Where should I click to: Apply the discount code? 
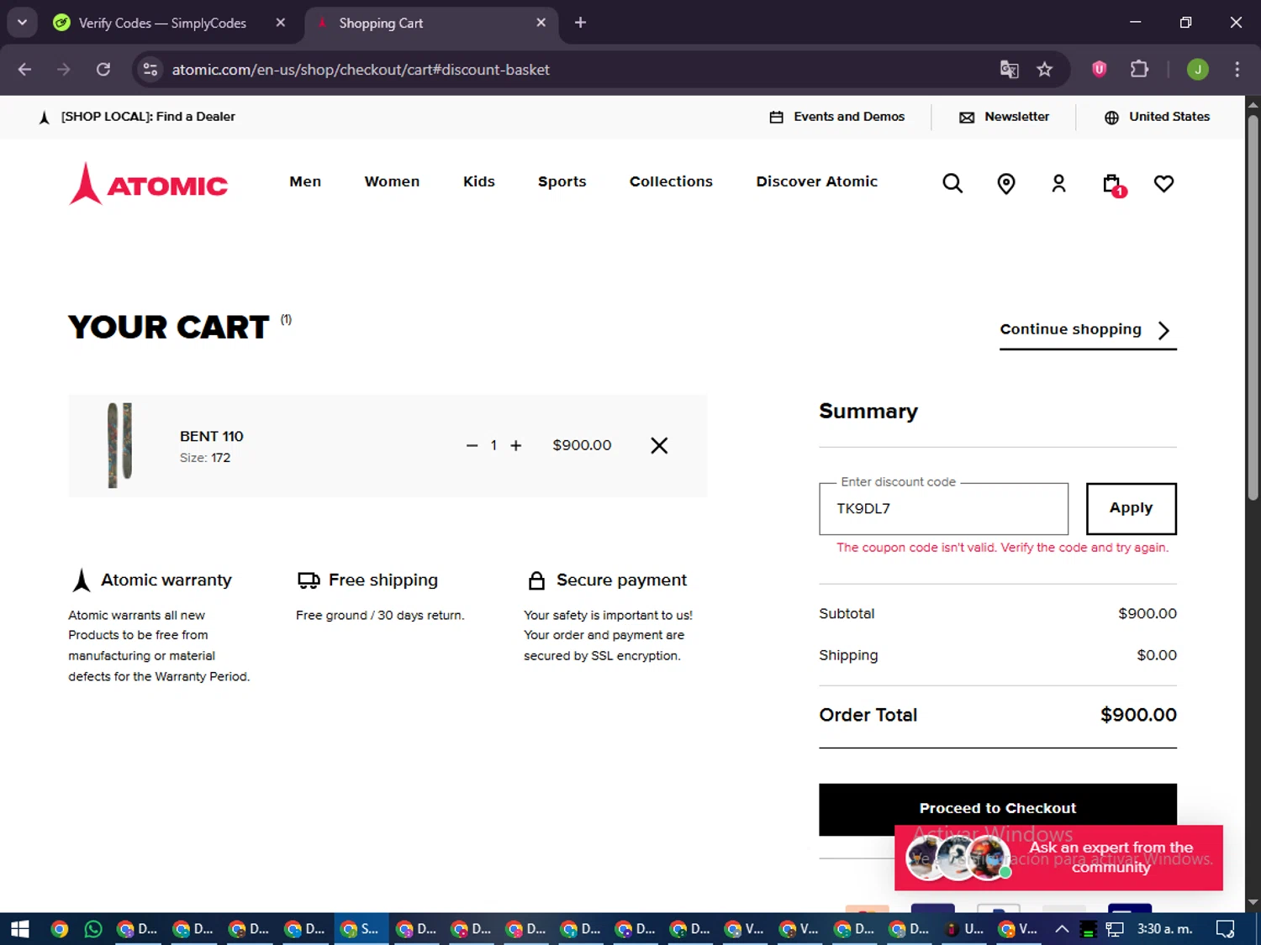(1131, 508)
